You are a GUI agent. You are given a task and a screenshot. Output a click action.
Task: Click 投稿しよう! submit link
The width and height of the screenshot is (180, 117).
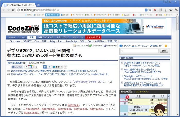(x=157, y=46)
